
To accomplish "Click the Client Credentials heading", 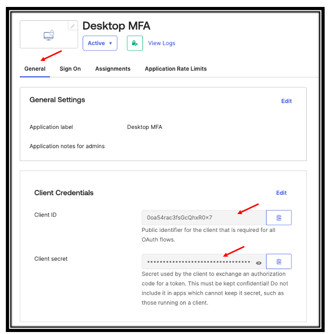I will pyautogui.click(x=64, y=193).
